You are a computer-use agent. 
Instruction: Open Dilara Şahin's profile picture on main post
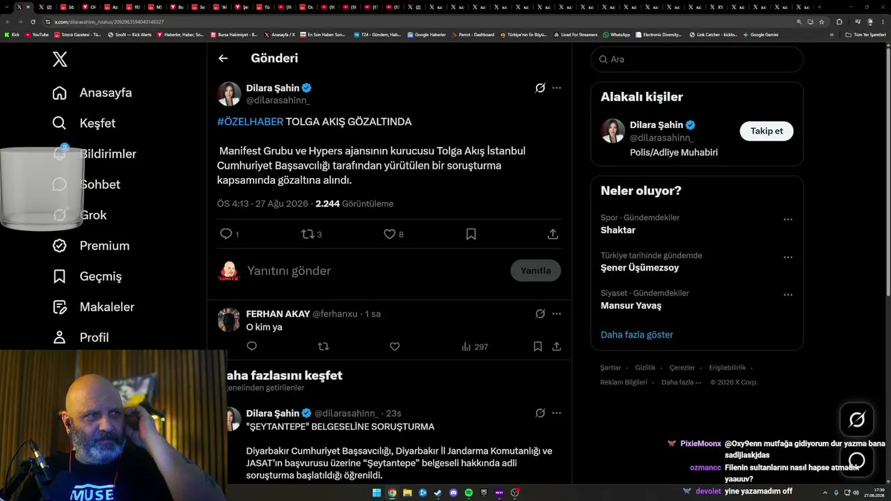click(229, 94)
